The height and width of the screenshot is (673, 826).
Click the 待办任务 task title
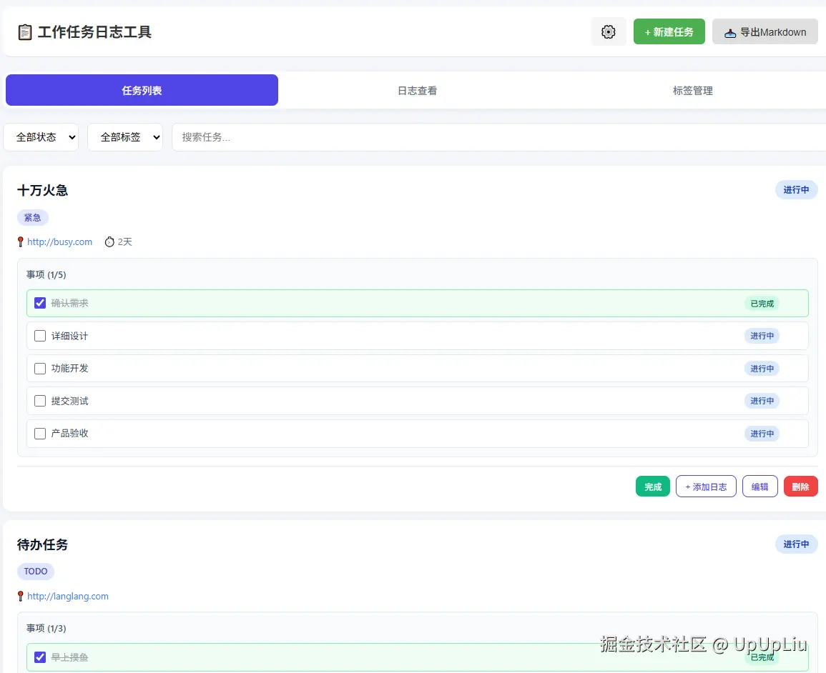coord(43,544)
